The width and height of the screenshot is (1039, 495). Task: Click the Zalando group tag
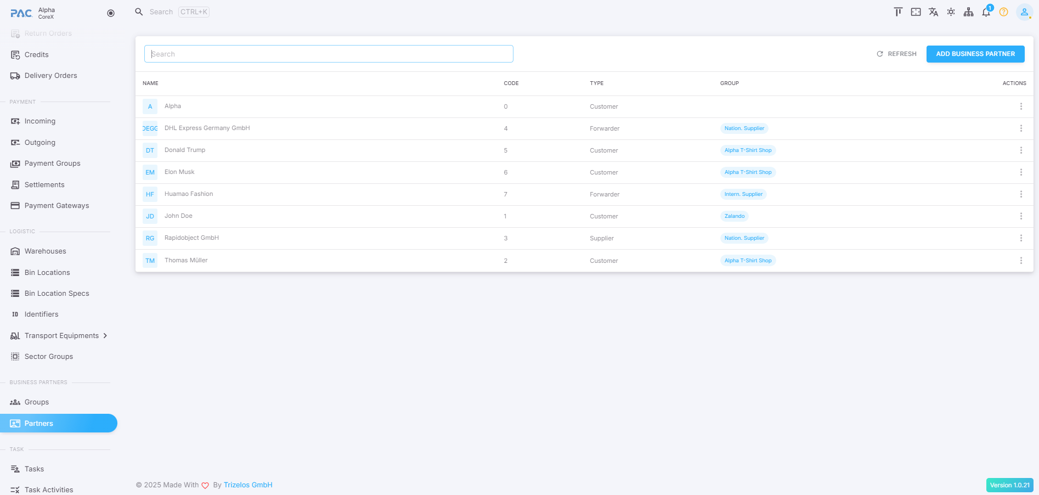(734, 216)
